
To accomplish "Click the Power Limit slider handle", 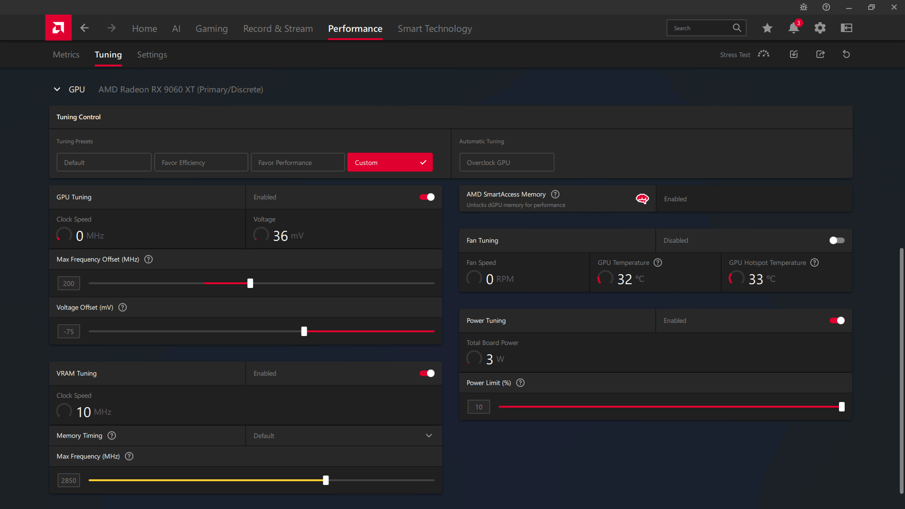I will (841, 407).
